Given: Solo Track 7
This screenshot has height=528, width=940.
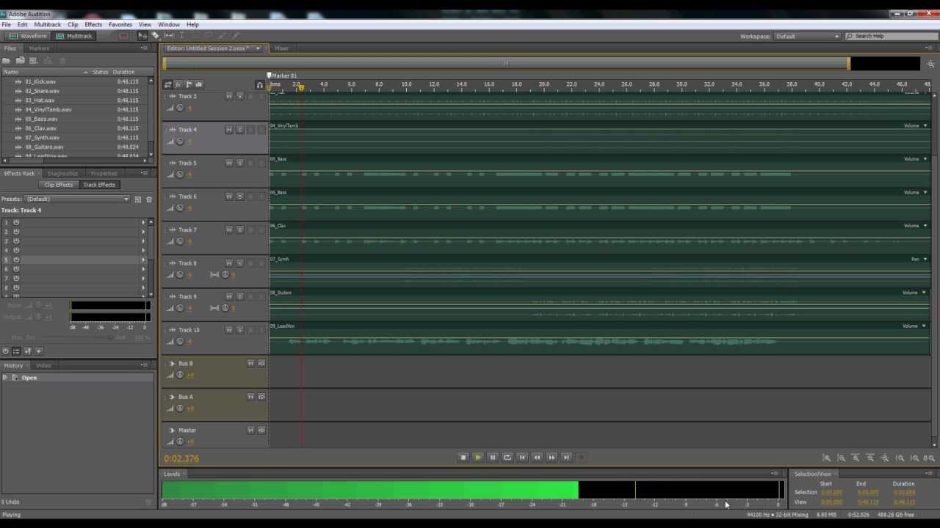Looking at the screenshot, I should tap(239, 230).
